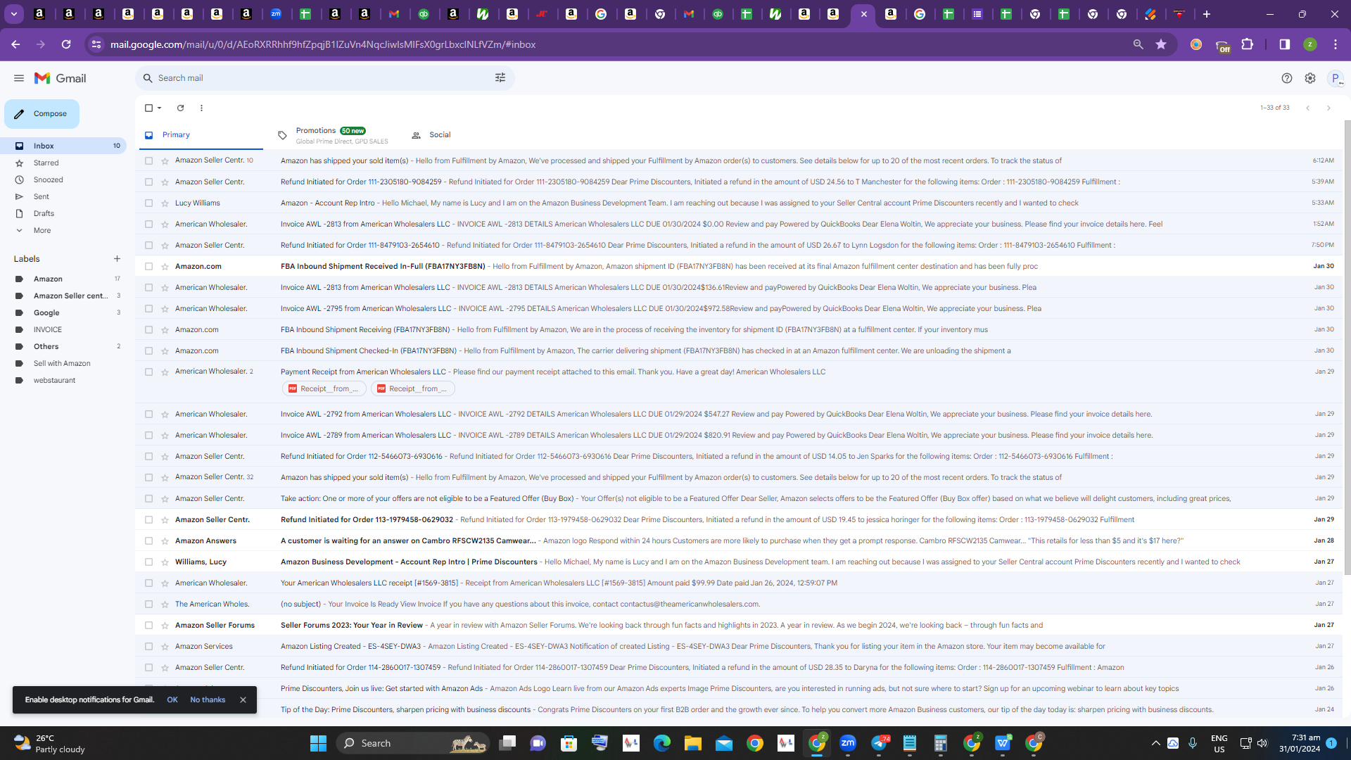Go to newer emails page arrow

1307,108
